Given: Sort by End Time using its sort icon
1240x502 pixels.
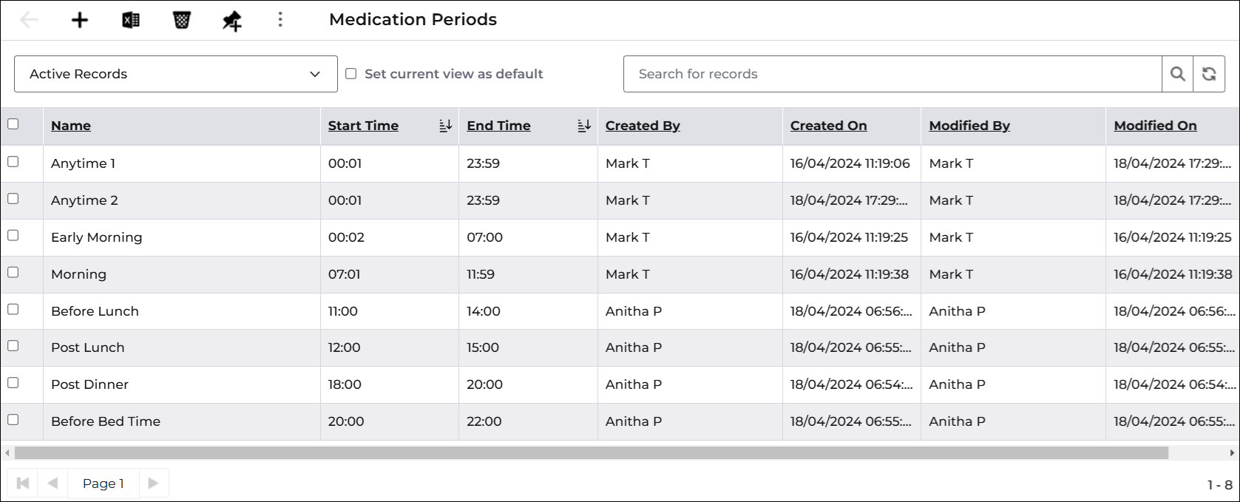Looking at the screenshot, I should (x=584, y=126).
